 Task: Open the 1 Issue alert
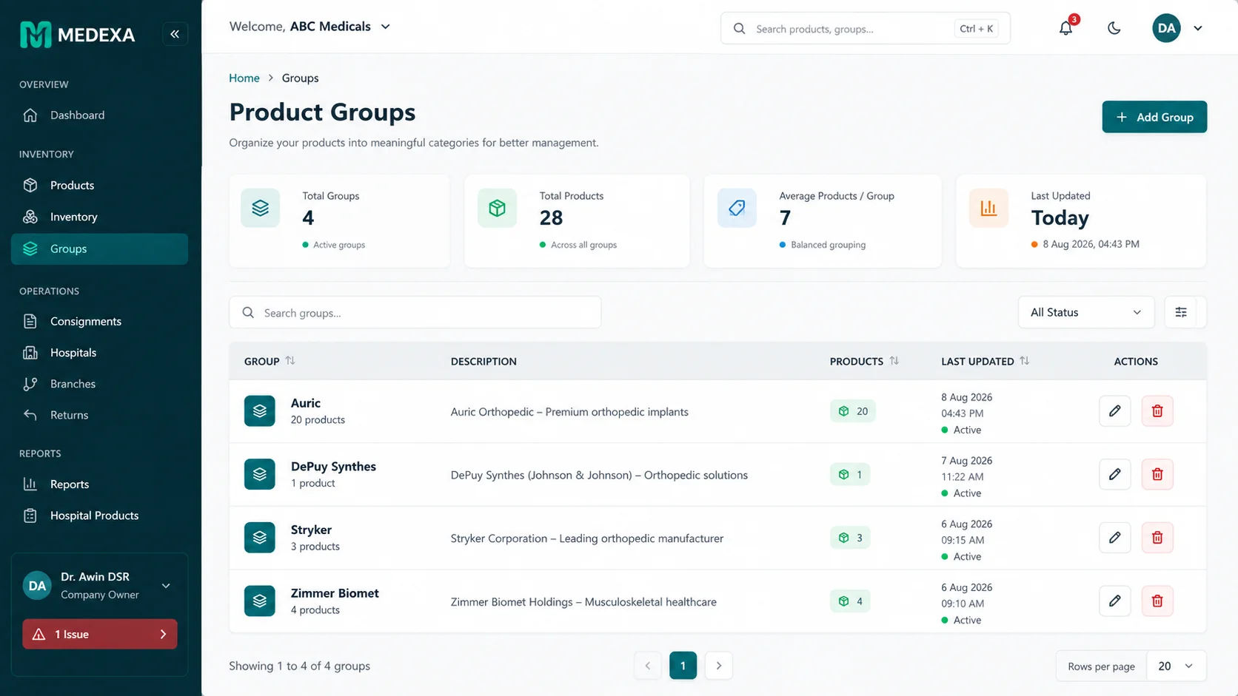[x=99, y=634]
